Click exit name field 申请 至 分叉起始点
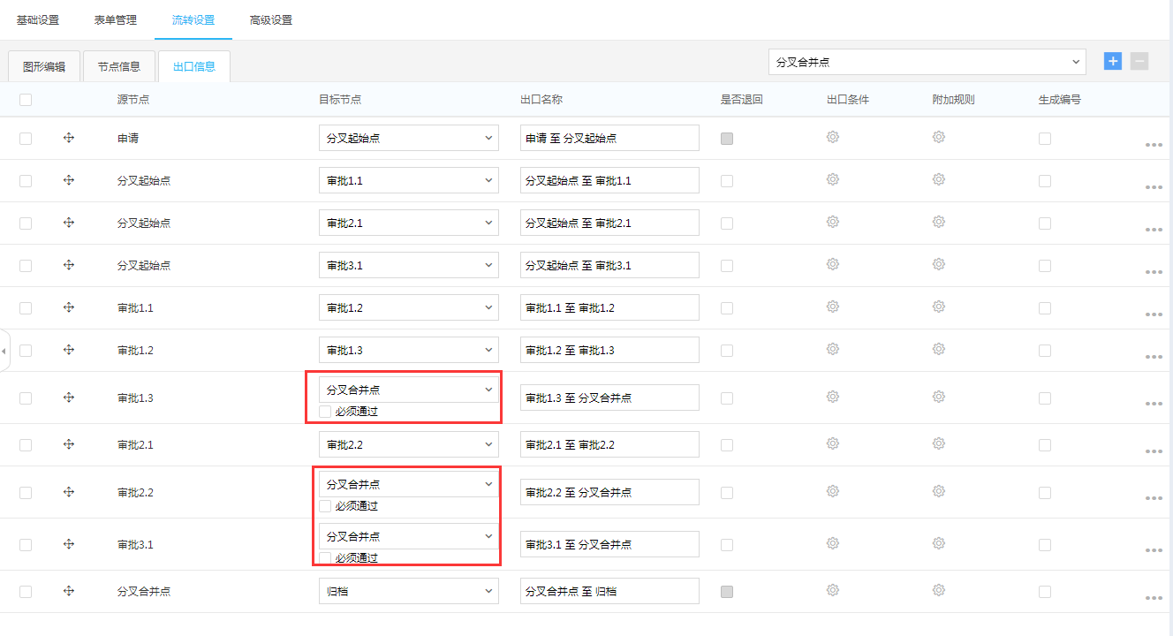The image size is (1173, 636). (x=609, y=138)
